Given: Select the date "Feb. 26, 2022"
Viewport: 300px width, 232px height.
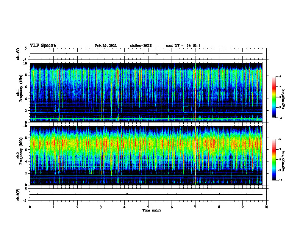Looking at the screenshot, I should (106, 45).
